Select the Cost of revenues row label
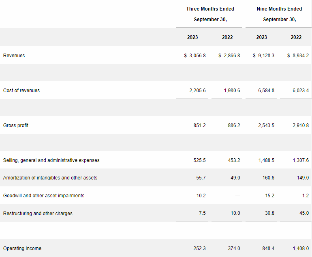The width and height of the screenshot is (312, 257). click(x=21, y=91)
